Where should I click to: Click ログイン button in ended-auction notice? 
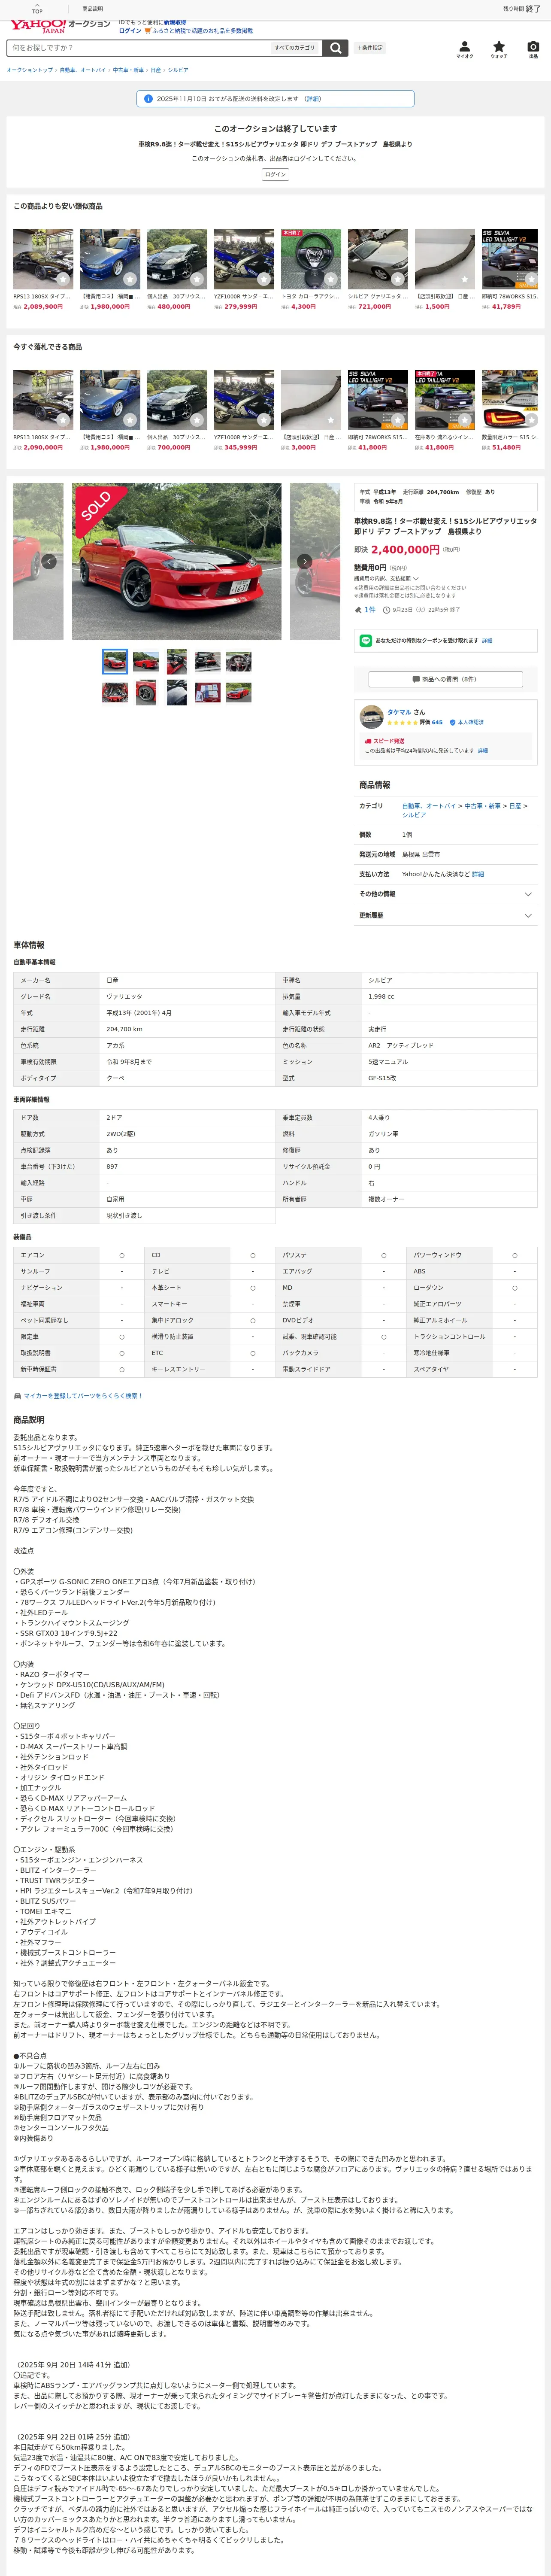pyautogui.click(x=275, y=174)
